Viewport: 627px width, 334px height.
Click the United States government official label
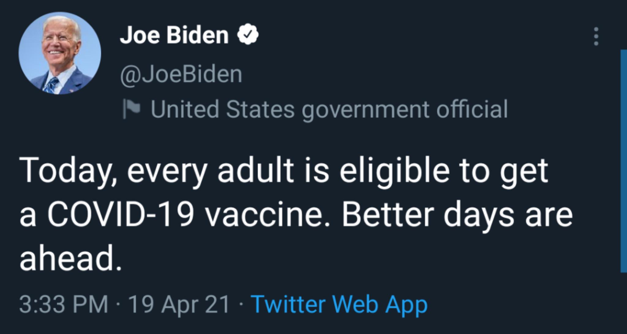(329, 109)
